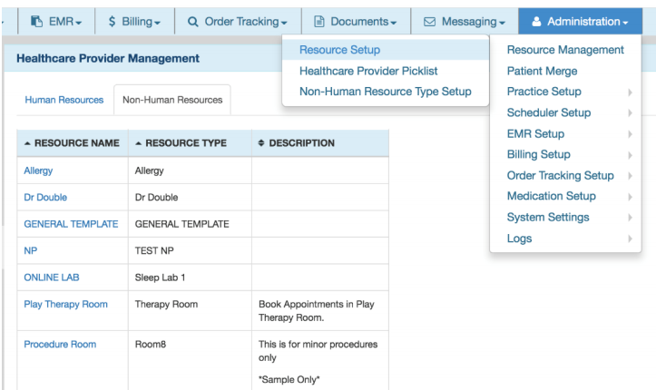Screen dimensions: 656x390
Task: Open the Order Tracking menu
Action: click(237, 21)
